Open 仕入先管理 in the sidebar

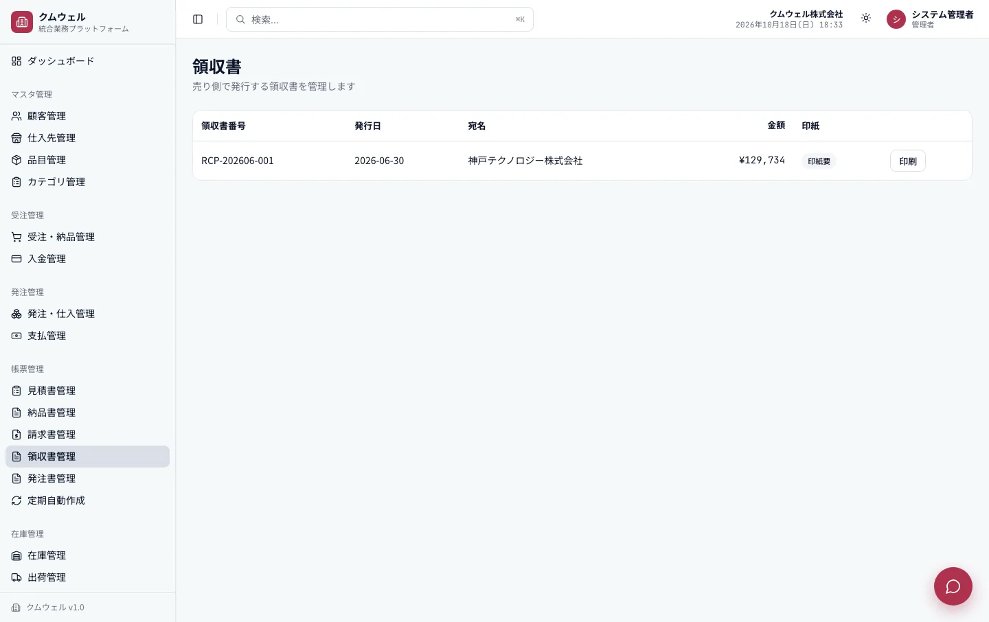(x=87, y=138)
